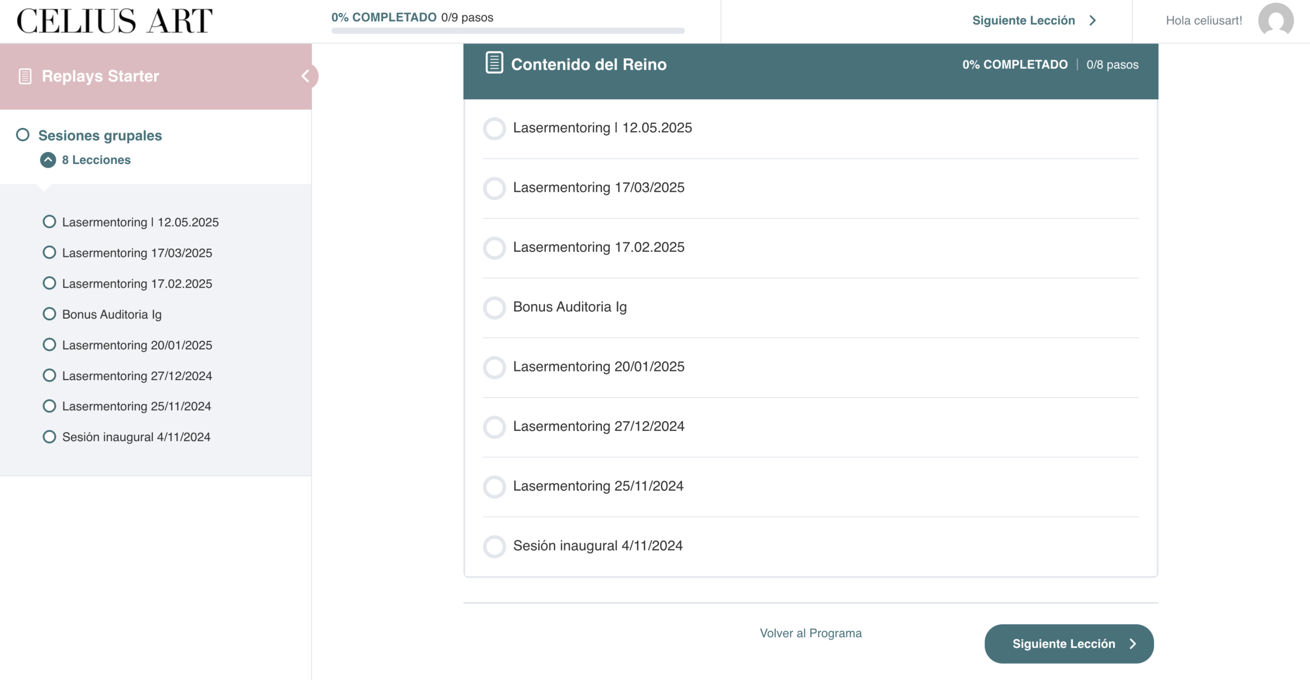The width and height of the screenshot is (1310, 680).
Task: Collapse the sidebar with the arrow tab
Action: pyautogui.click(x=306, y=76)
